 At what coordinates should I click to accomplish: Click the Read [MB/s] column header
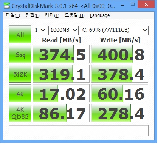(61, 40)
